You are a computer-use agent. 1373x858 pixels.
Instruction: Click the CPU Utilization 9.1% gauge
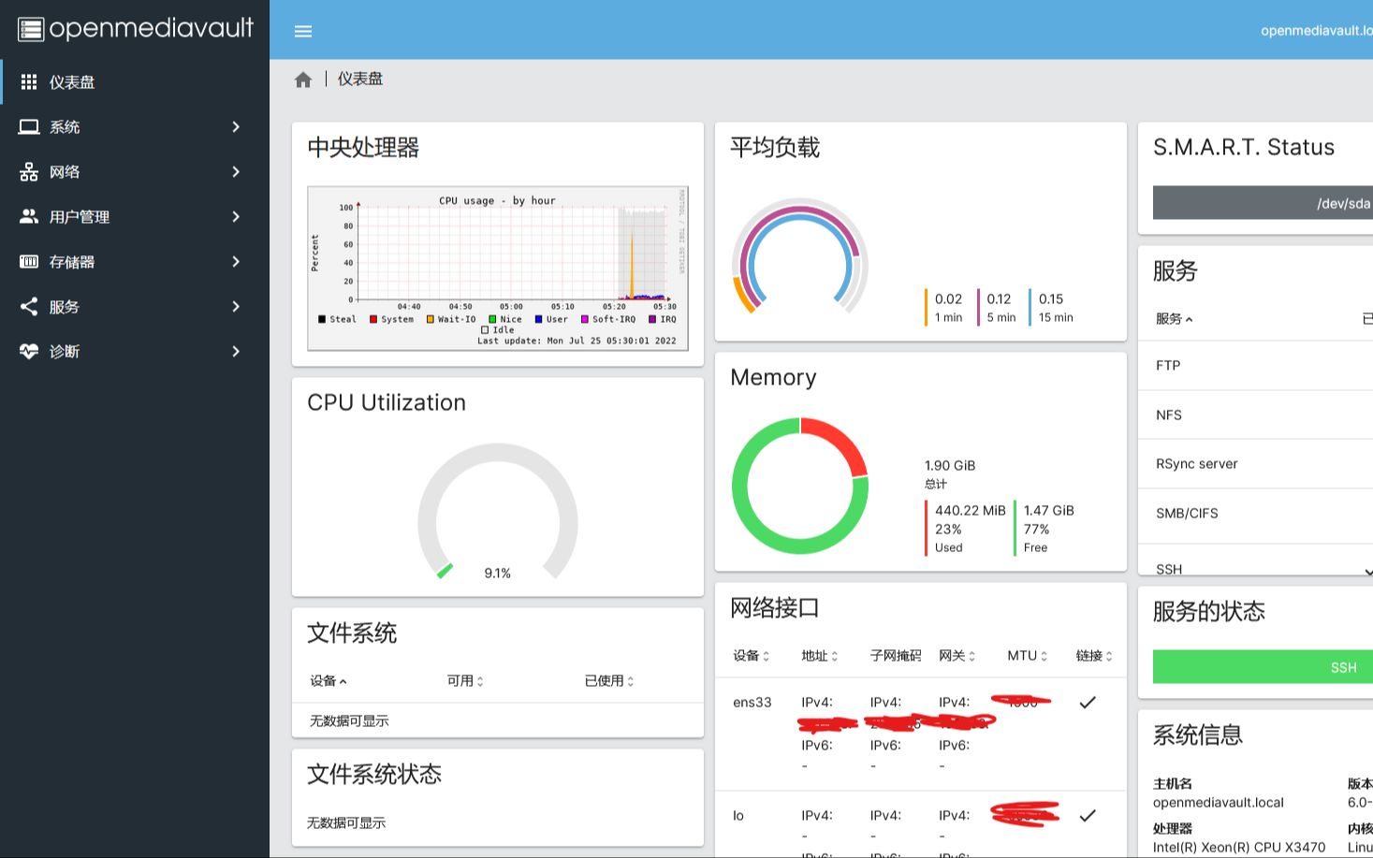coord(498,512)
